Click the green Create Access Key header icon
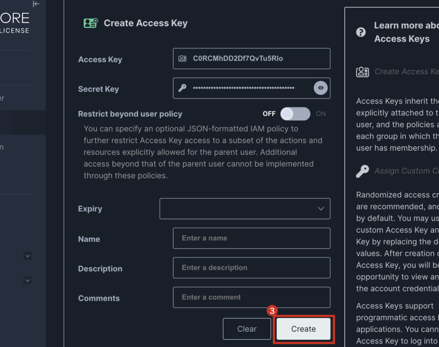The height and width of the screenshot is (347, 439). coord(90,23)
